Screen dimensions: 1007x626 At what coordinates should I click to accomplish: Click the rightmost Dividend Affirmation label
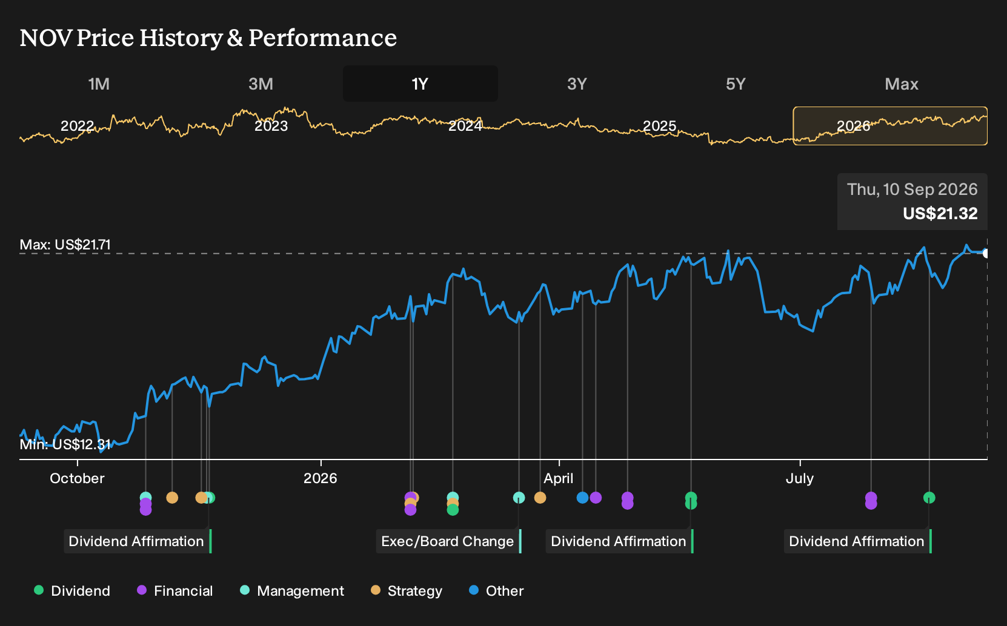click(x=857, y=541)
